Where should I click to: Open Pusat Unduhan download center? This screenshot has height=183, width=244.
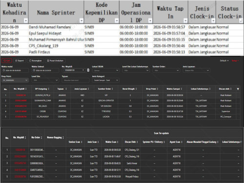(x=55, y=61)
